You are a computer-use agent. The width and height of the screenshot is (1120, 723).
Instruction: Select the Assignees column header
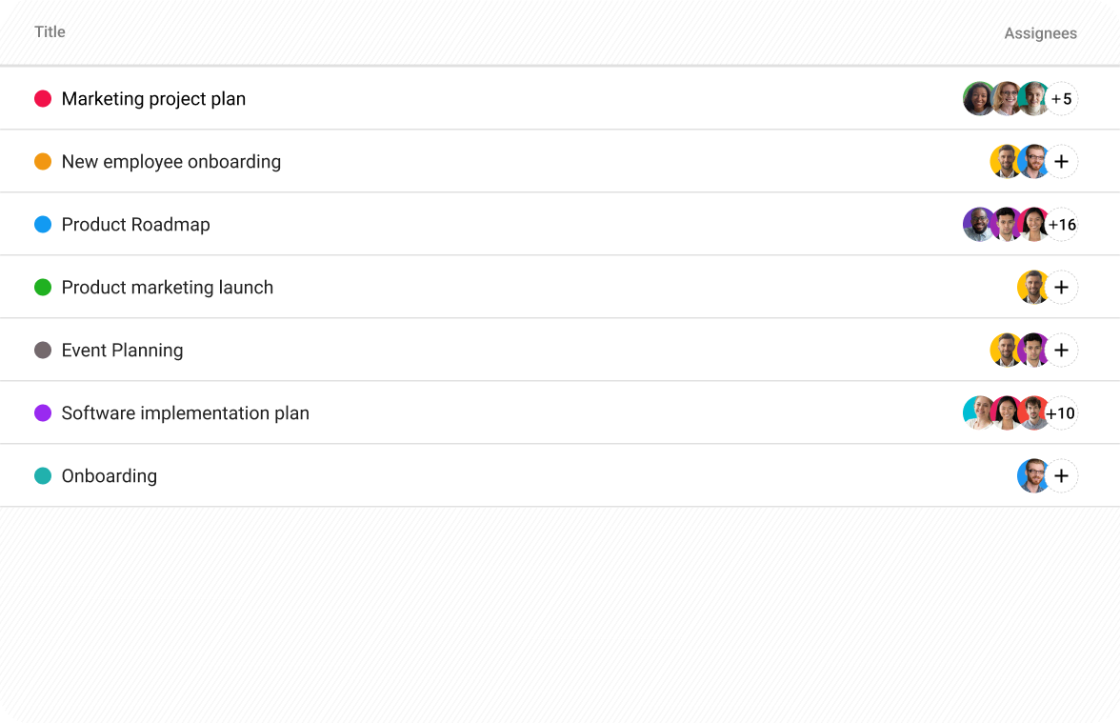(x=1040, y=32)
